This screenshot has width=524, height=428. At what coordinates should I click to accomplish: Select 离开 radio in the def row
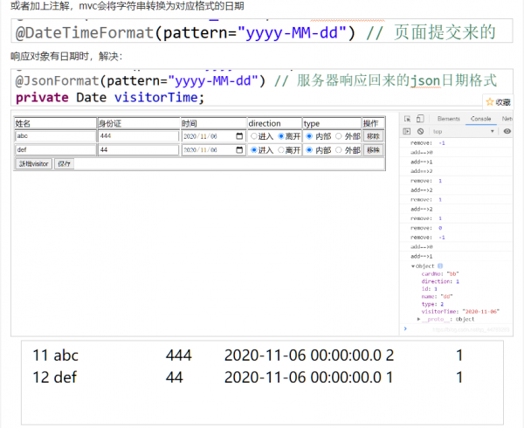[x=281, y=150]
